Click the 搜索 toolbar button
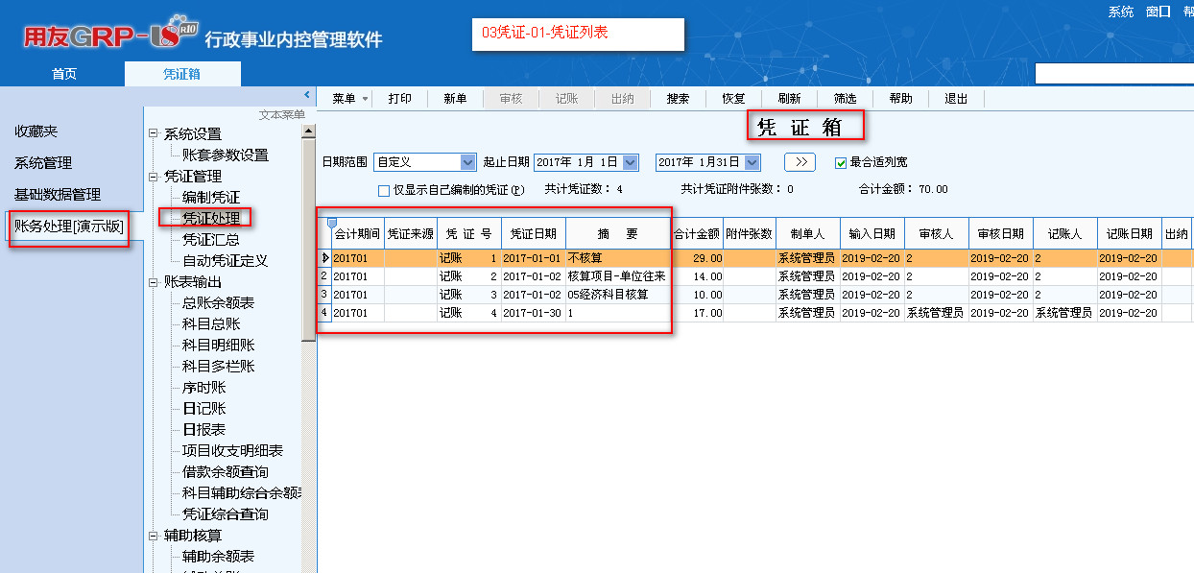Viewport: 1194px width, 573px height. pos(678,99)
